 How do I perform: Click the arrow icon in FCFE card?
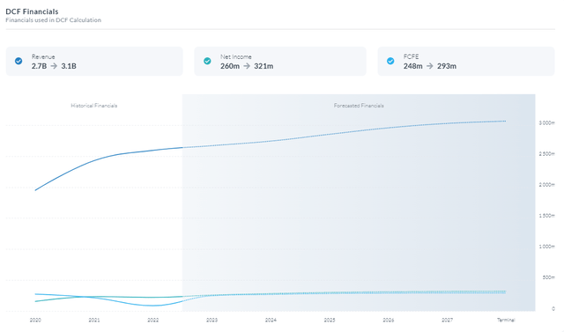[x=429, y=66]
